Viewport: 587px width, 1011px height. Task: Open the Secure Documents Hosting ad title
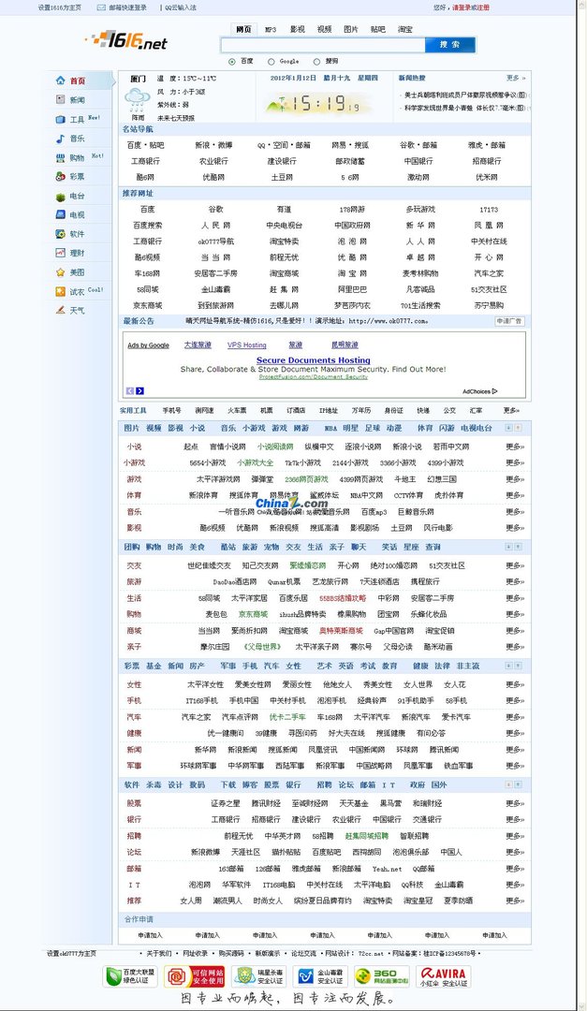click(x=314, y=360)
